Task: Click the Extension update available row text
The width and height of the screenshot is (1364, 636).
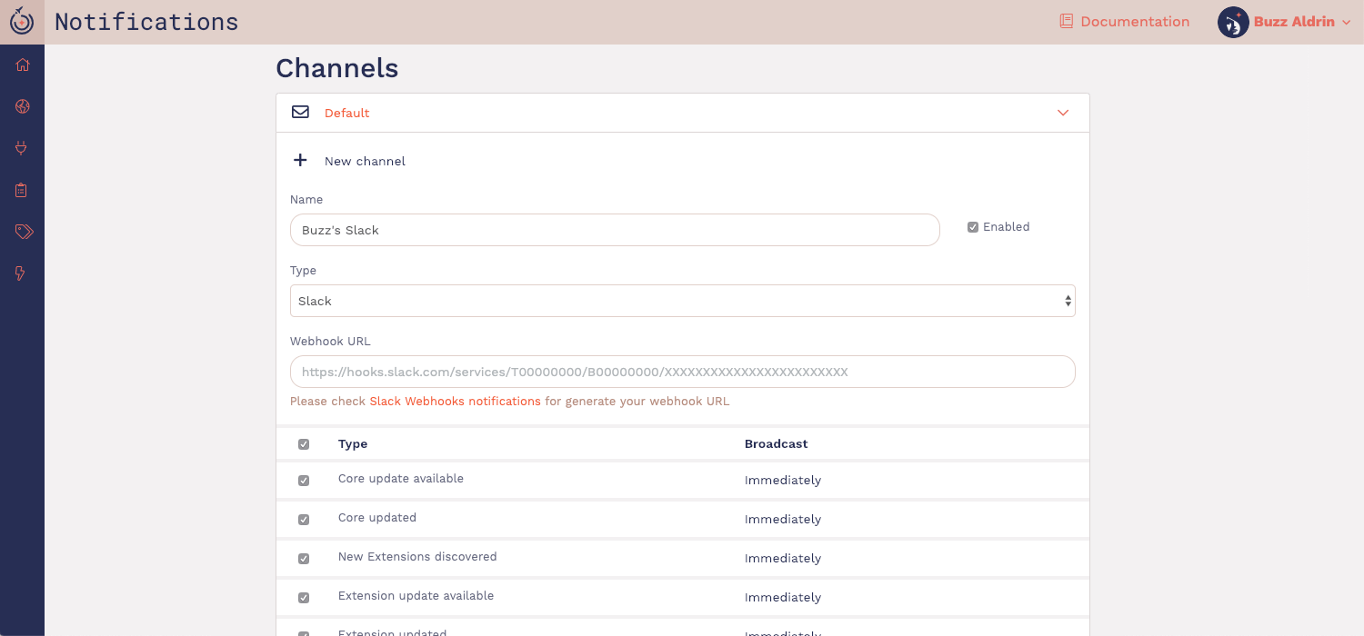Action: coord(416,596)
